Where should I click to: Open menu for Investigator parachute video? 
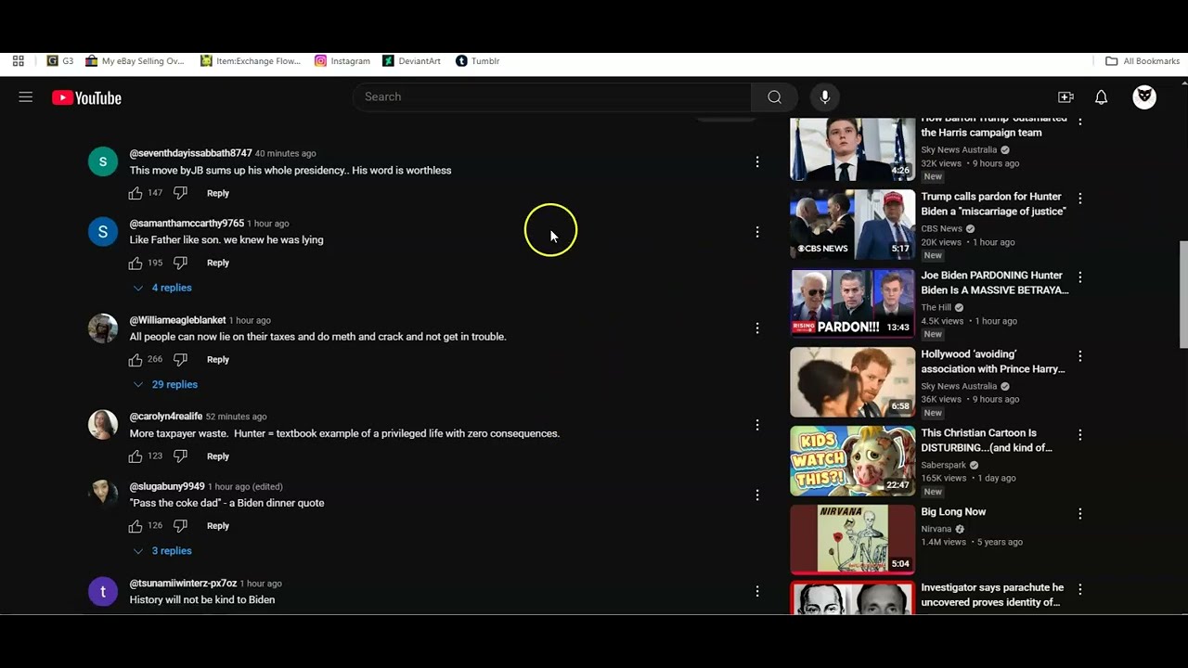click(1080, 589)
